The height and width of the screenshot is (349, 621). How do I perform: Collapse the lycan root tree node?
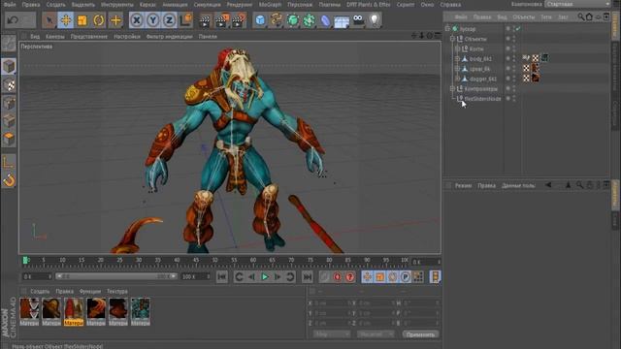coord(447,28)
